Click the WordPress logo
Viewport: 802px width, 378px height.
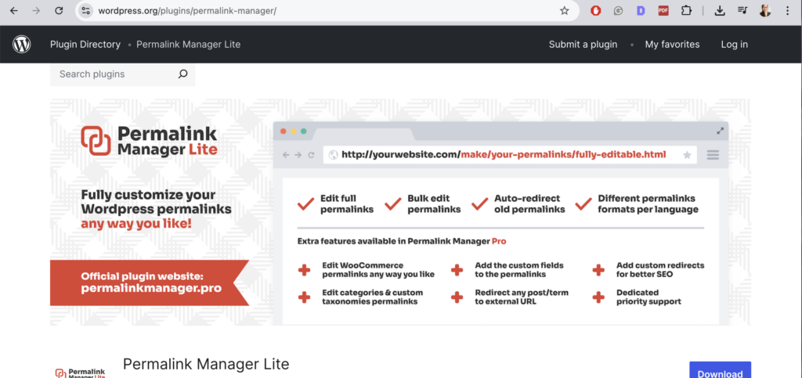point(21,45)
